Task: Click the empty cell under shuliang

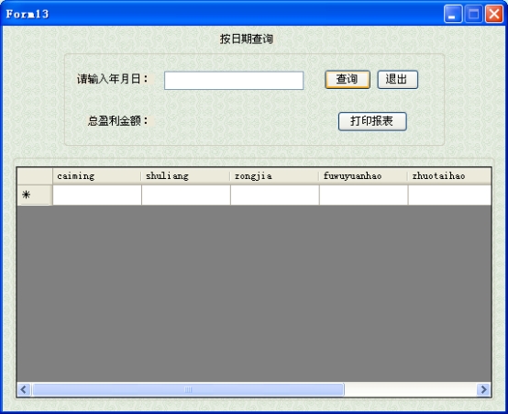Action: coord(185,195)
